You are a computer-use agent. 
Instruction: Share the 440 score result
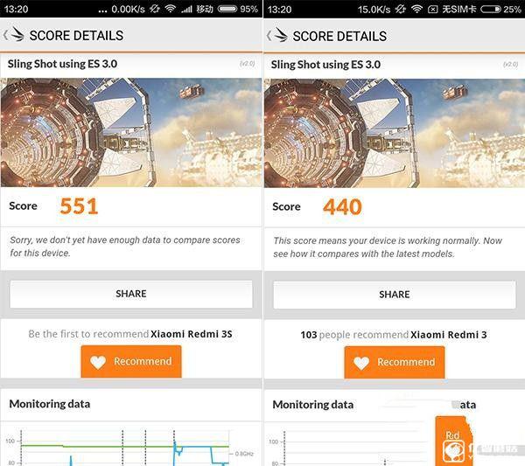[395, 295]
